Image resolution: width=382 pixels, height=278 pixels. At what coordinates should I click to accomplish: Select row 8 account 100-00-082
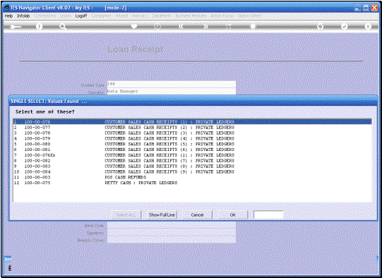pyautogui.click(x=192, y=161)
